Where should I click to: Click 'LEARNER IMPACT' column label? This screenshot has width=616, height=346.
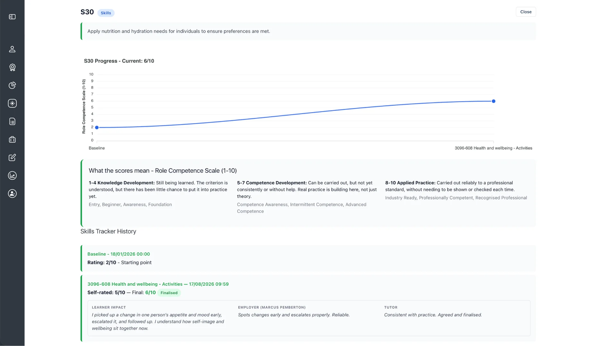(109, 307)
